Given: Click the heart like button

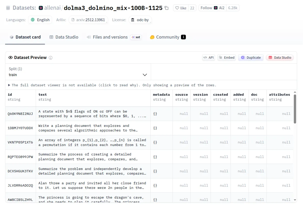Looking at the screenshot, I should pos(181,8).
